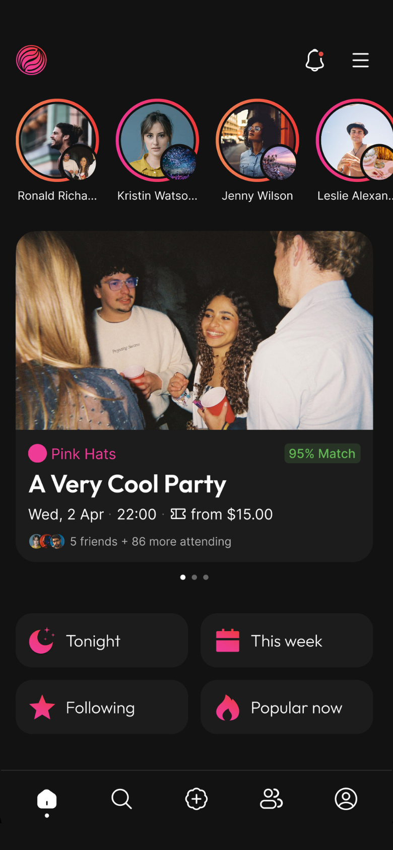Open the notifications bell
Screen dimensions: 393x850
tap(315, 60)
